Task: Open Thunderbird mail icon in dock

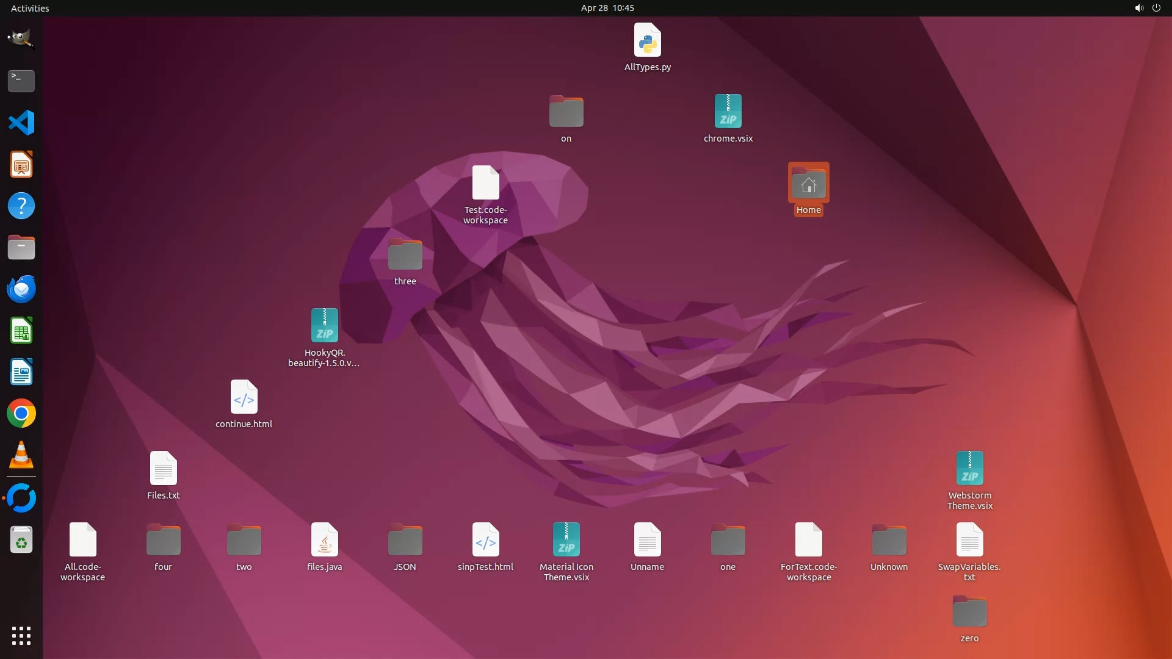Action: pos(21,289)
